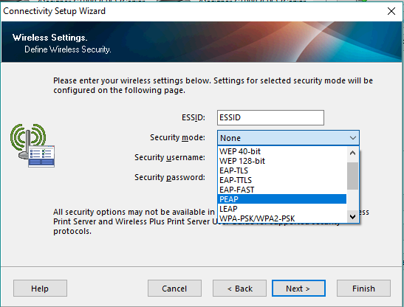Click the Finish button
404x307 pixels.
pos(363,289)
